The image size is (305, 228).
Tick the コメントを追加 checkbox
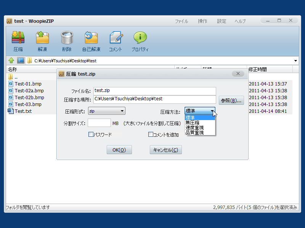click(151, 135)
